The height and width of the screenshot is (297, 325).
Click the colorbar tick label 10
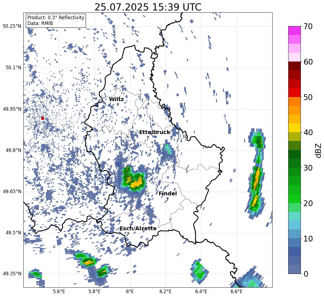click(308, 238)
